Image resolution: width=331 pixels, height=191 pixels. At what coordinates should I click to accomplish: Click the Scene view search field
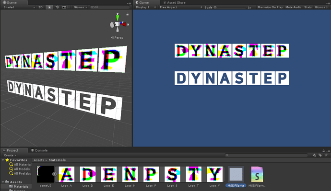(x=110, y=7)
